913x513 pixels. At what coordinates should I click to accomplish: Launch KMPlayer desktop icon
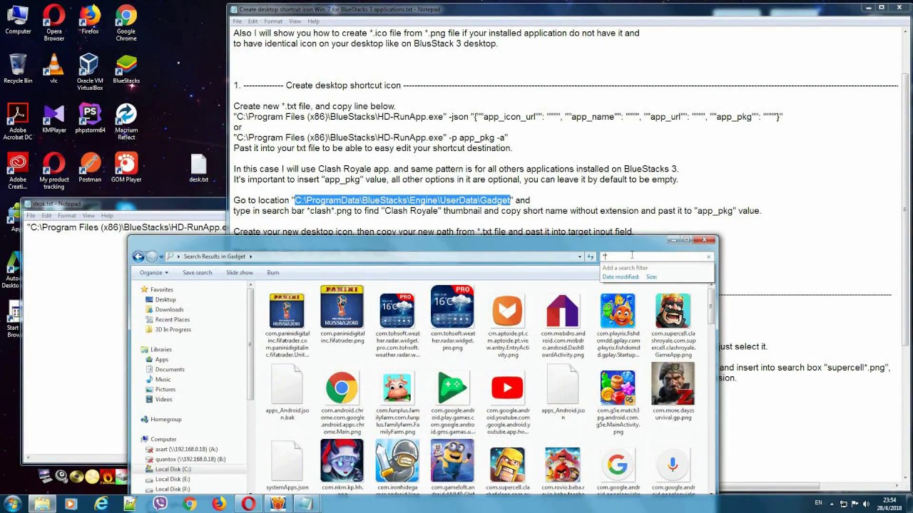[x=53, y=114]
